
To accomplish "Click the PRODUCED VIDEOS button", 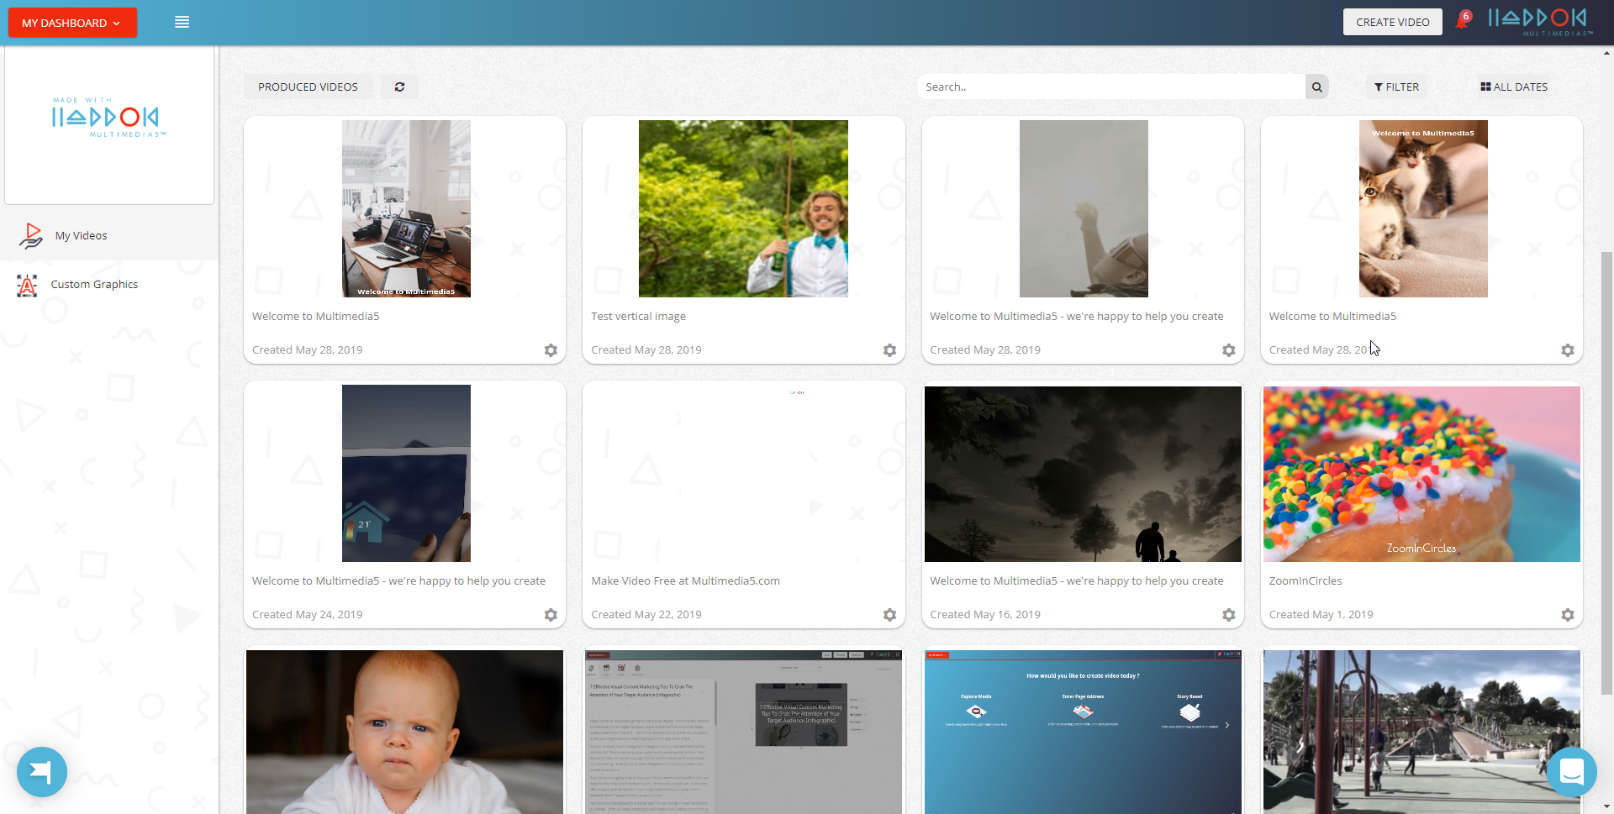I will [308, 87].
